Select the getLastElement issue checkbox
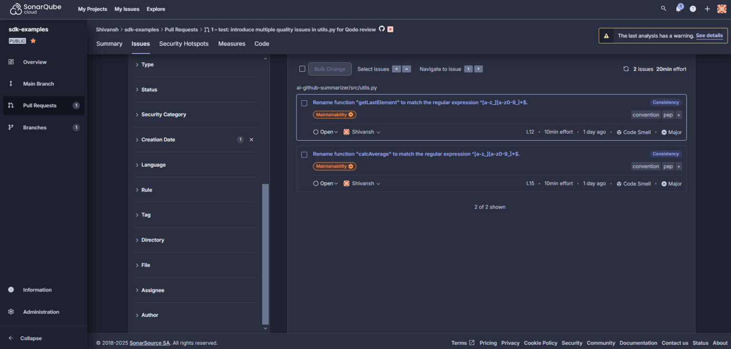 click(x=304, y=102)
